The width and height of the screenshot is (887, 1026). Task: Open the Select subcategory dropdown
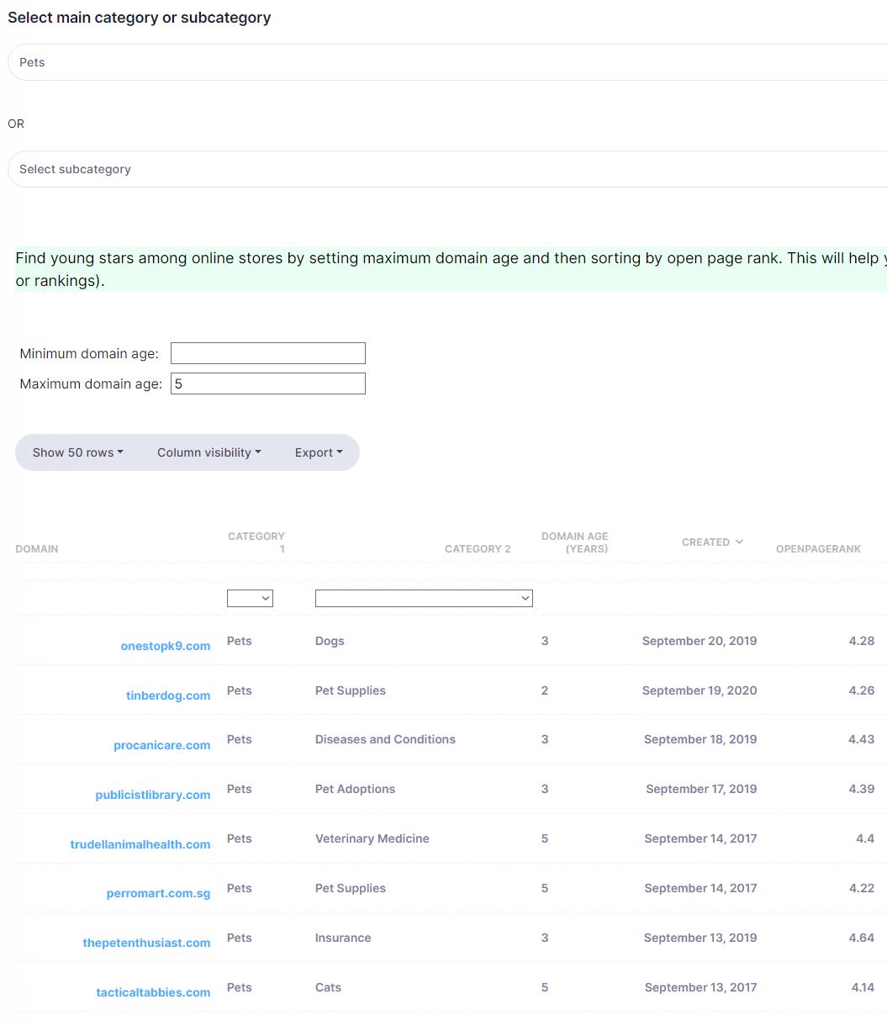446,169
